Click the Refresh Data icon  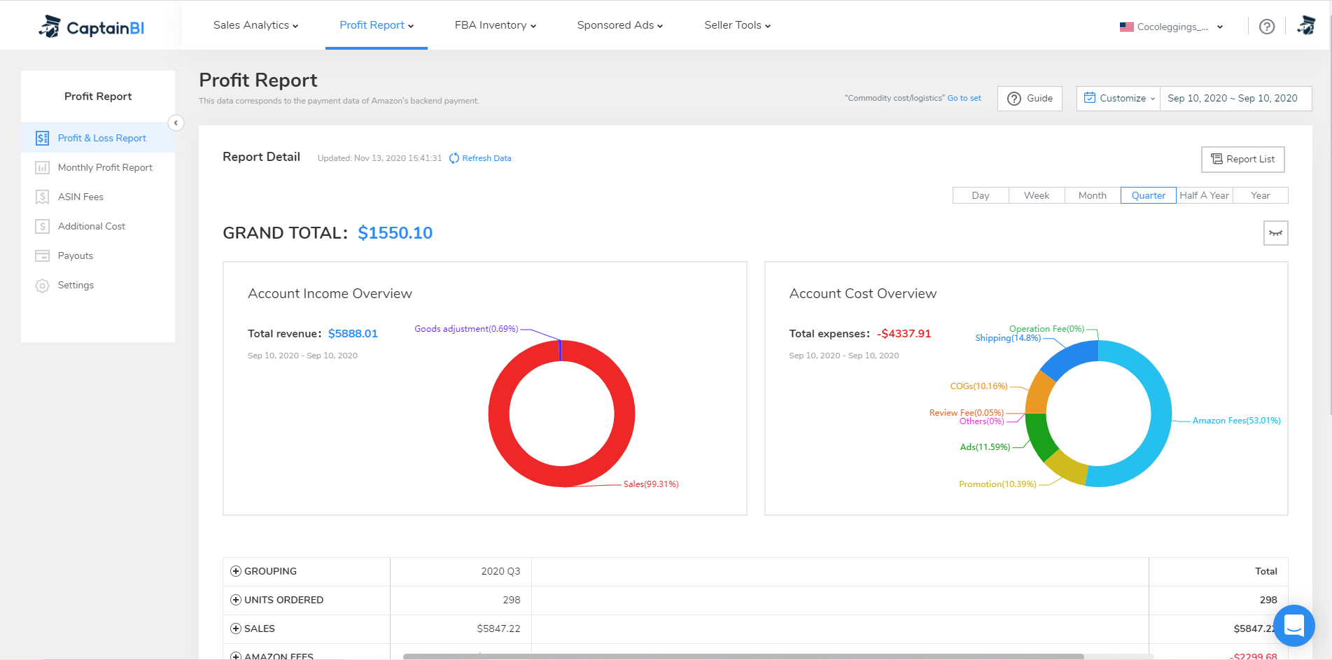[x=454, y=158]
